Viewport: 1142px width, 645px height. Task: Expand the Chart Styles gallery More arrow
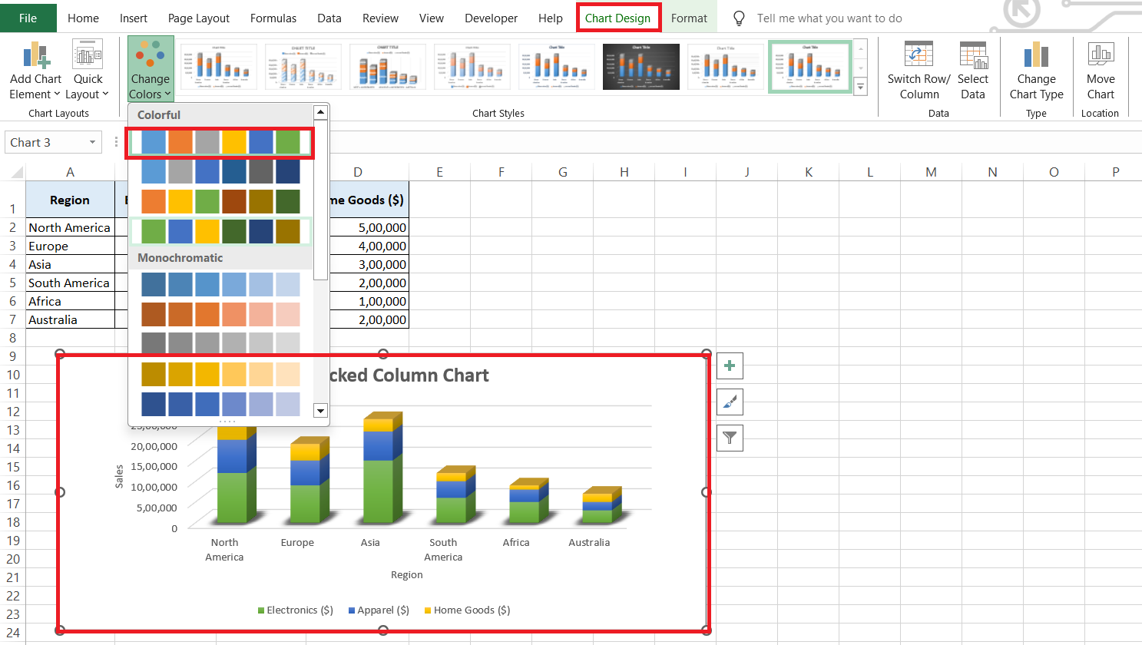860,87
